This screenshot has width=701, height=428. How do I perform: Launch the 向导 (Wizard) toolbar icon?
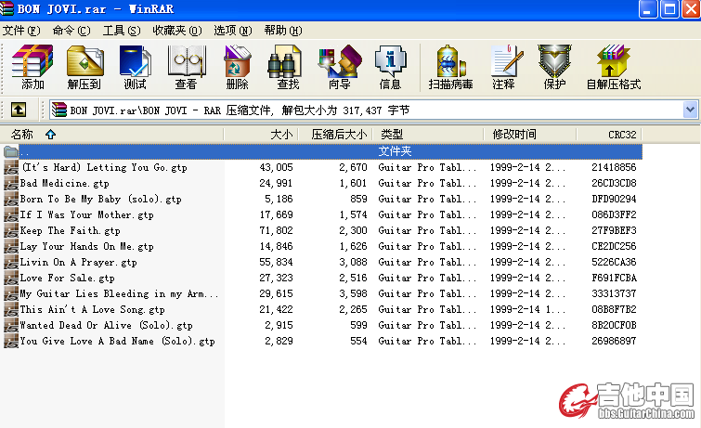pyautogui.click(x=339, y=67)
